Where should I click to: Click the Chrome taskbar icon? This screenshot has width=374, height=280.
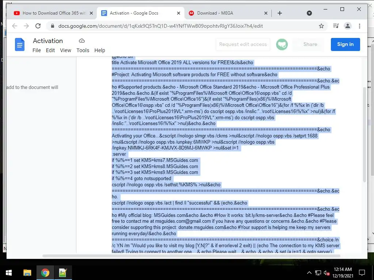pyautogui.click(x=45, y=273)
